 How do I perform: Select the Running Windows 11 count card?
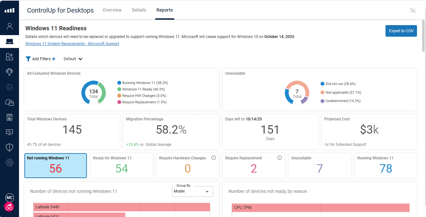386,165
